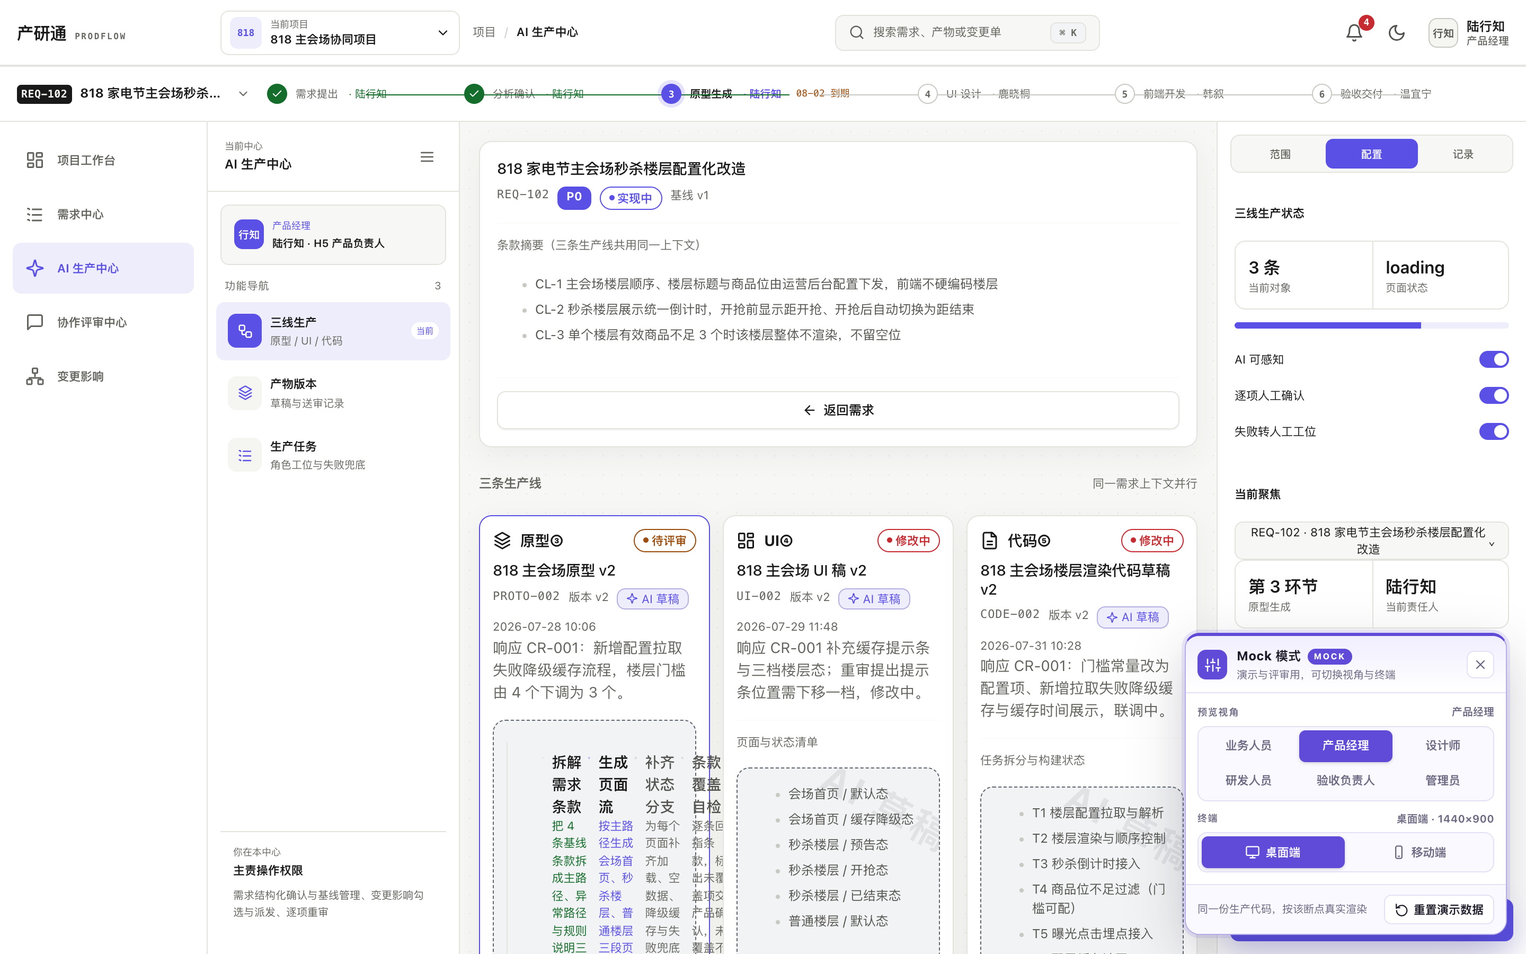
Task: Click step 3 原型生成 circle
Action: 671,94
